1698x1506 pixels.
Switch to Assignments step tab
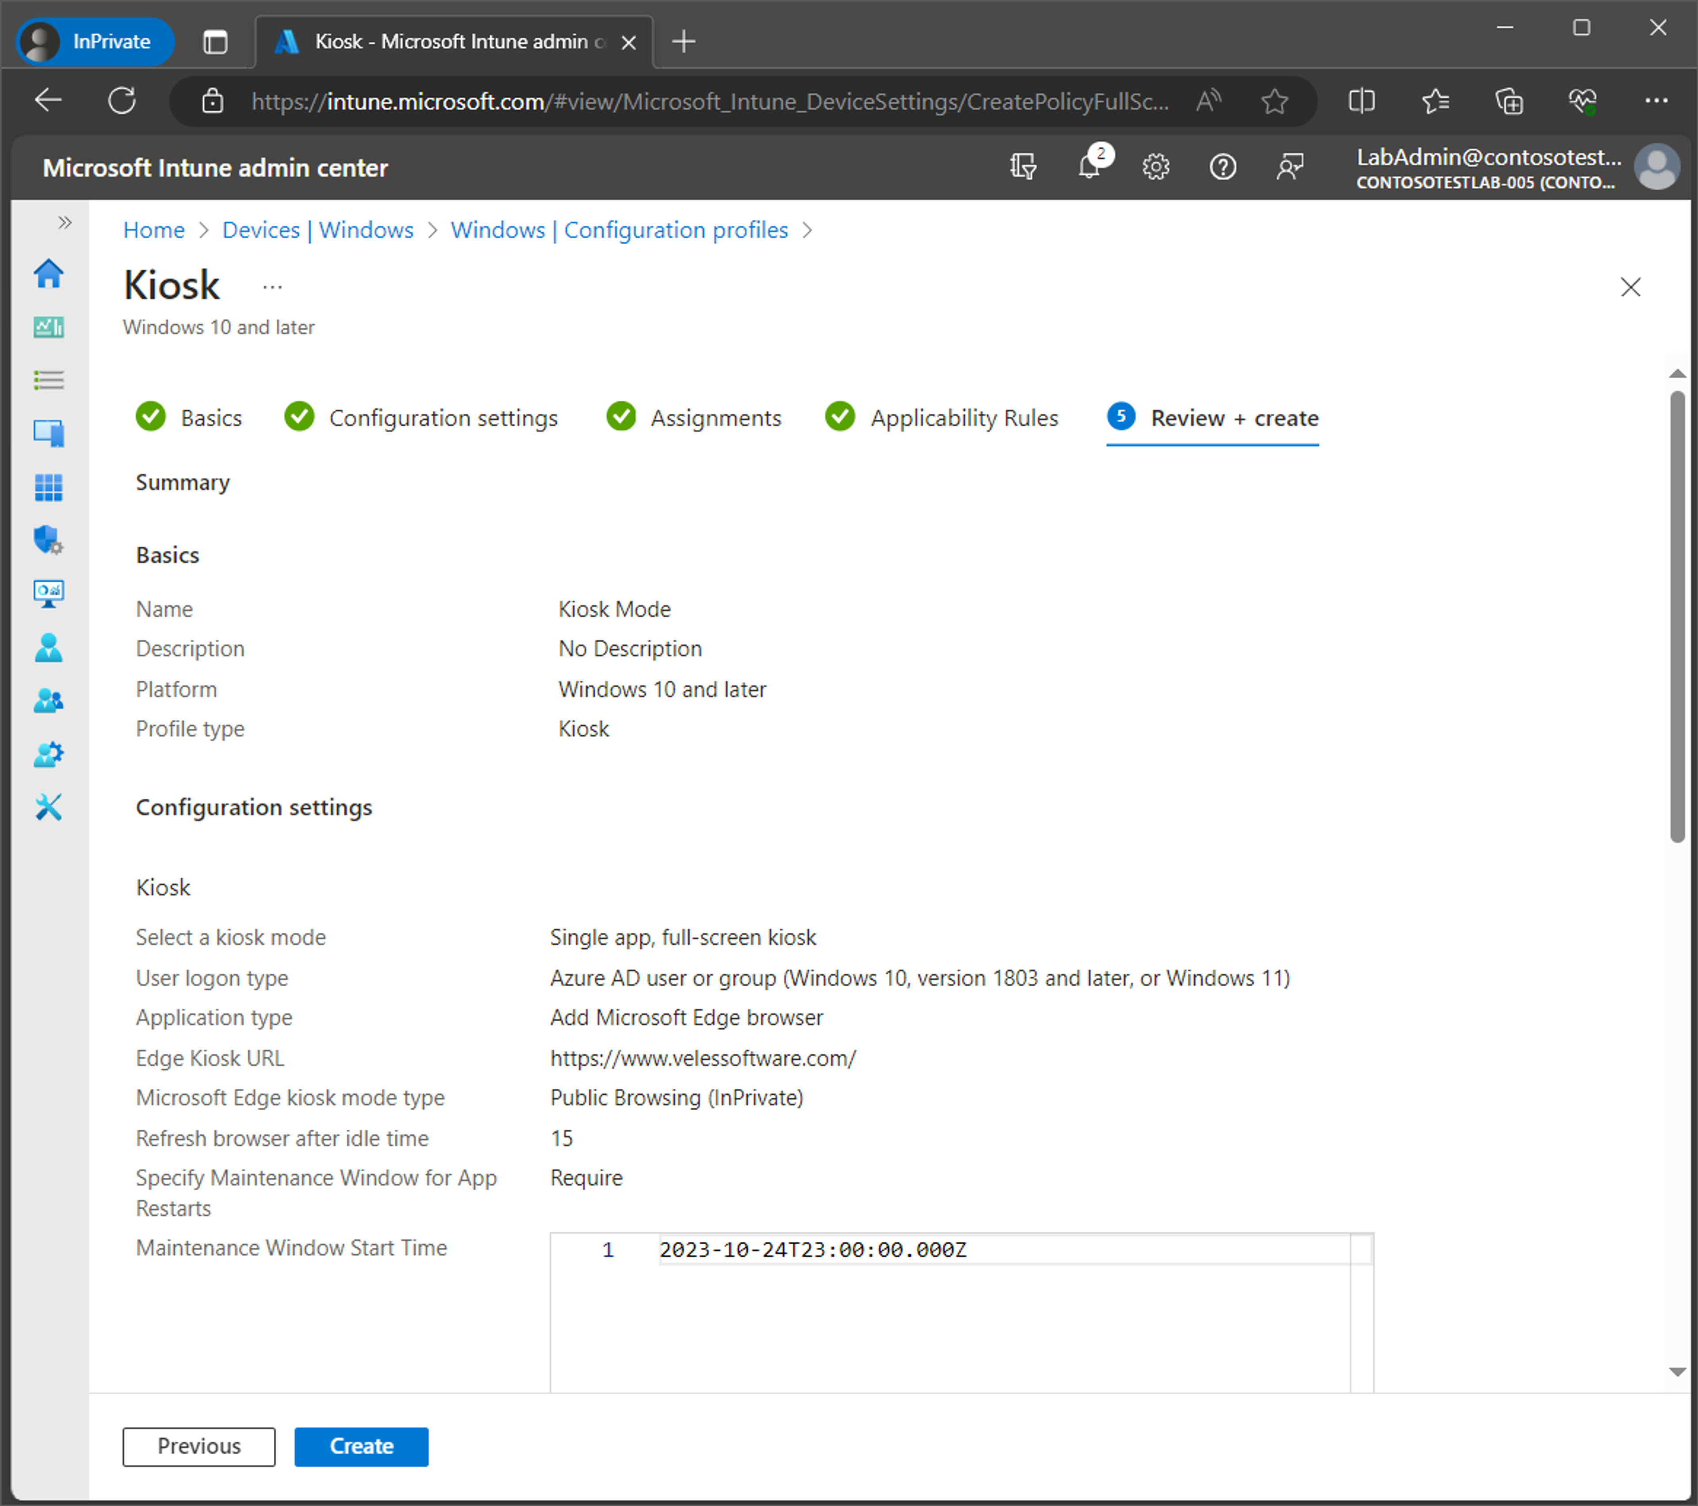694,417
